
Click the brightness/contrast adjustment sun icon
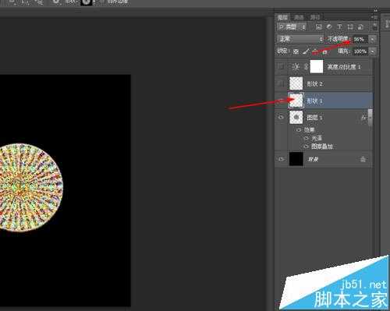tap(296, 66)
